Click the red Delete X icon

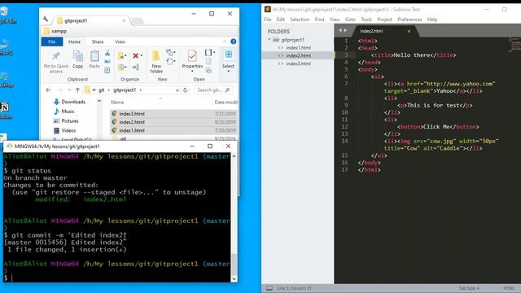point(136,56)
